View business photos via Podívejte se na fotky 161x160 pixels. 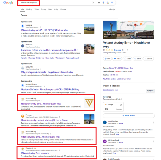[110, 30]
